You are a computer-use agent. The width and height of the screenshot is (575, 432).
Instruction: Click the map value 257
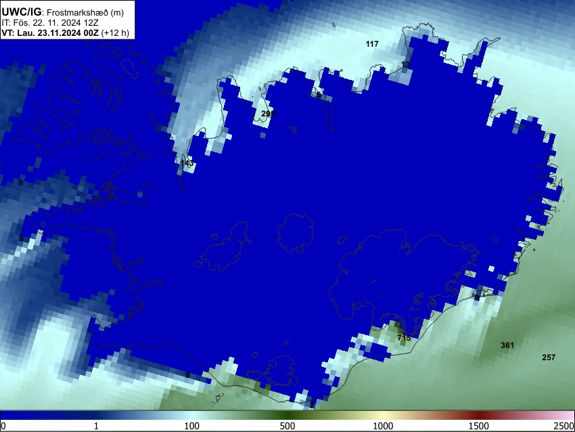(549, 357)
